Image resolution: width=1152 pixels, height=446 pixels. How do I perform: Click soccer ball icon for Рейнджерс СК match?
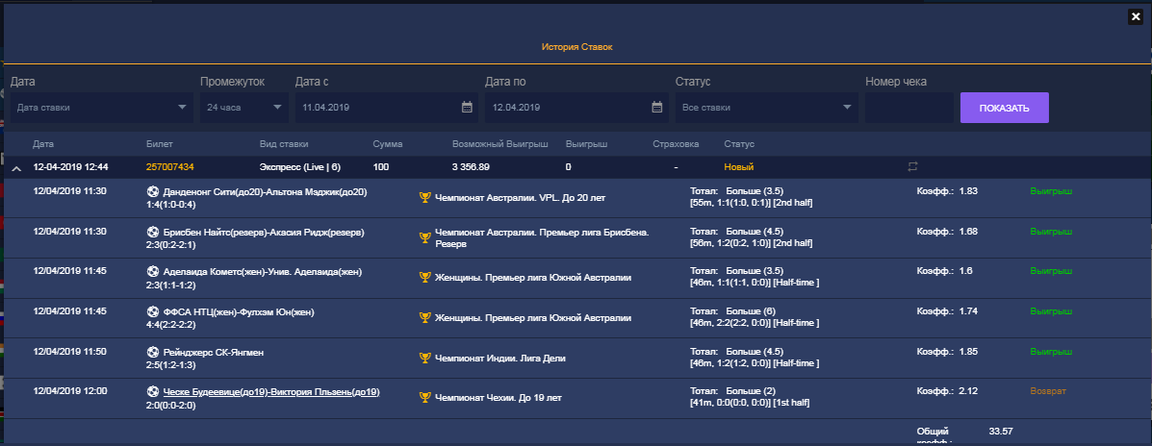153,353
